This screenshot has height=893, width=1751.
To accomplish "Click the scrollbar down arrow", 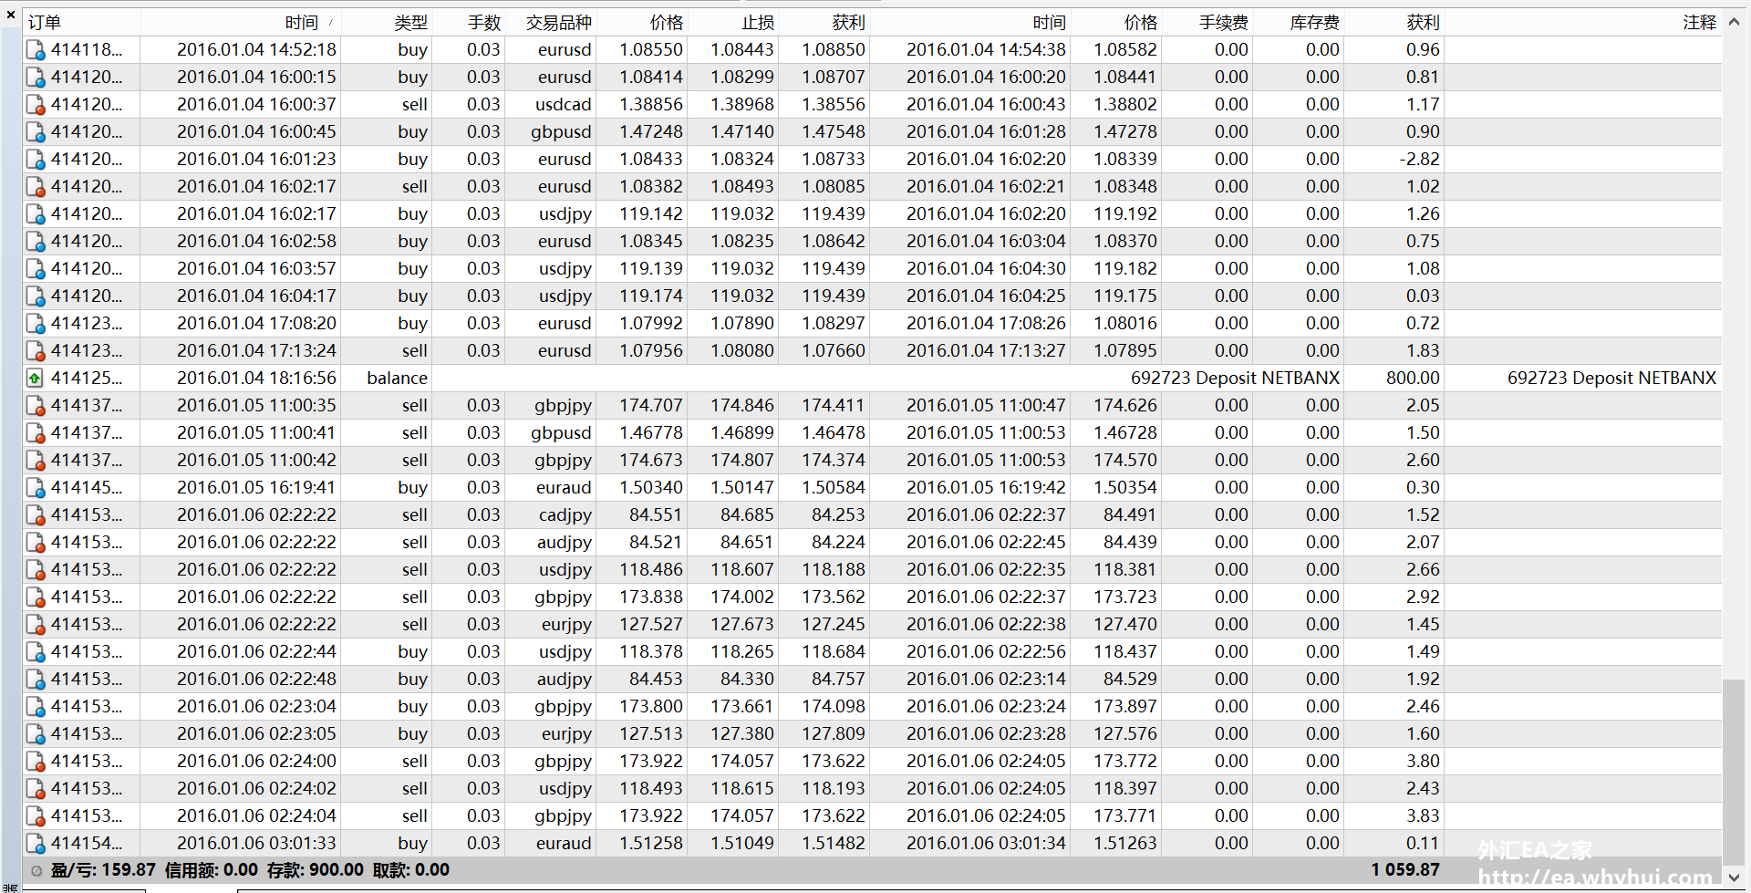I will (1734, 877).
